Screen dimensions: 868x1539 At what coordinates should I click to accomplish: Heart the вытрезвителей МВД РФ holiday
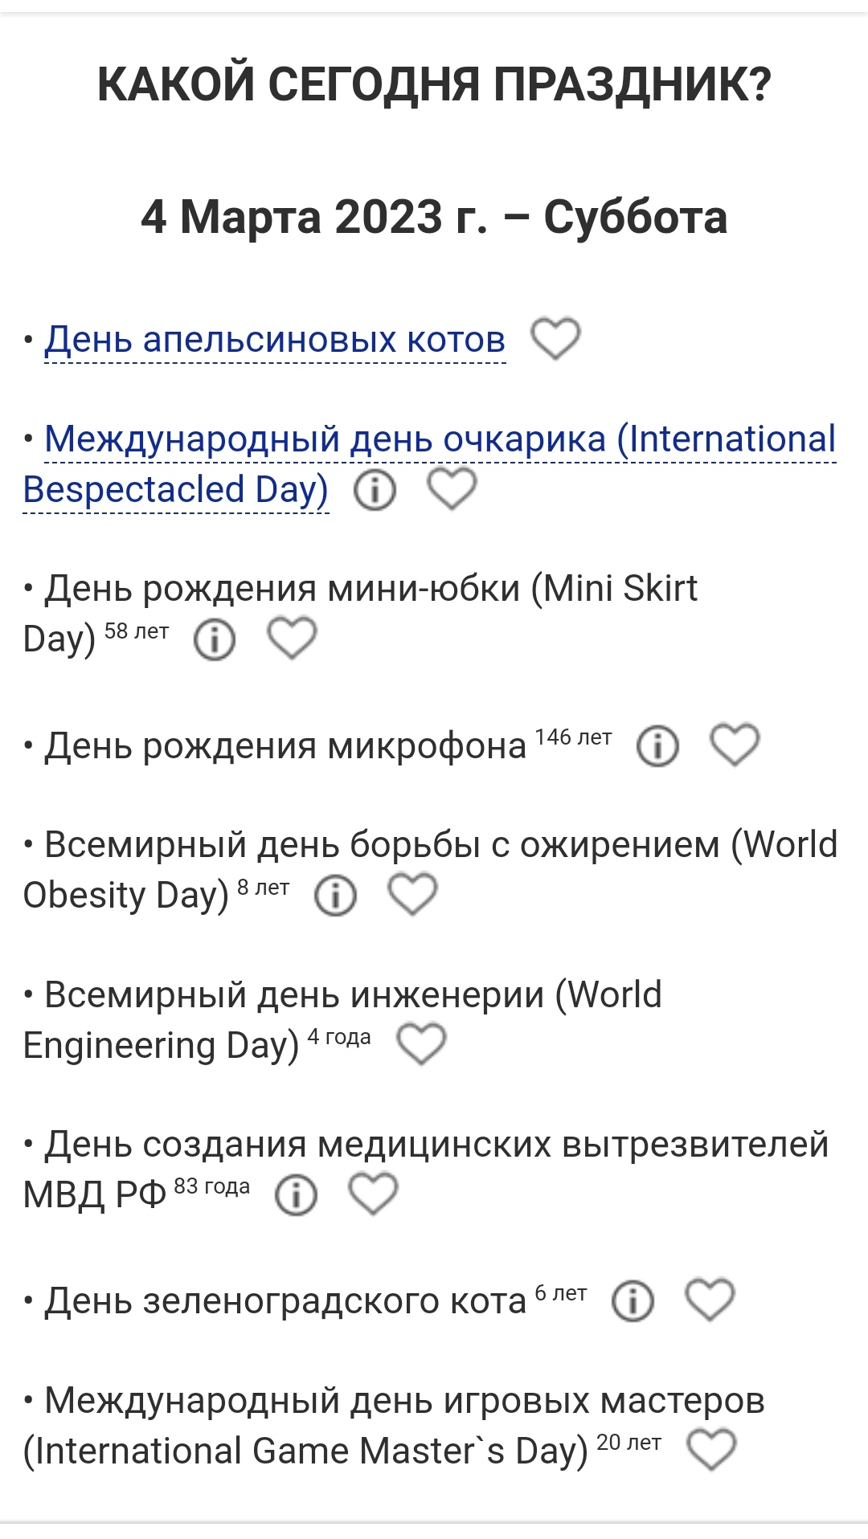pyautogui.click(x=373, y=1194)
